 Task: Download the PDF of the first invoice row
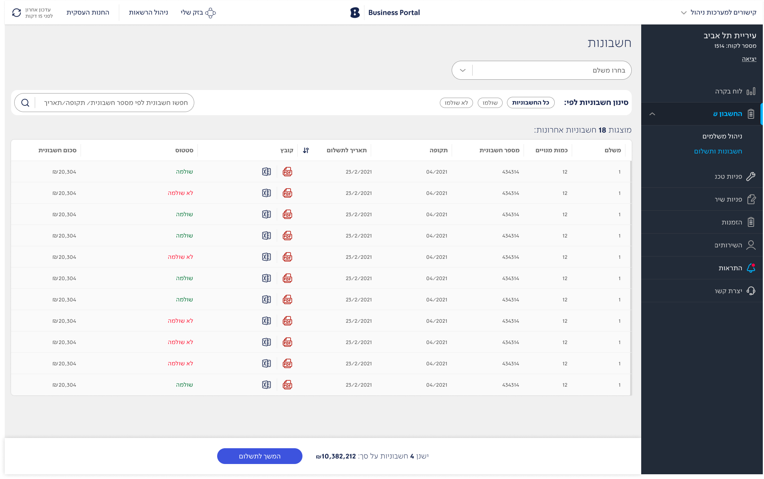[x=287, y=172]
